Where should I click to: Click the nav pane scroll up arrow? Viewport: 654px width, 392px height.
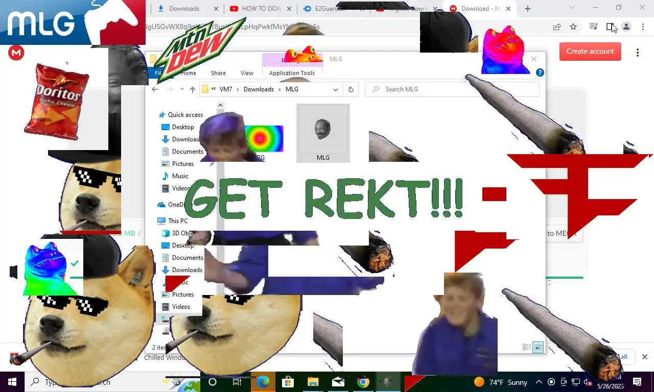[x=220, y=106]
